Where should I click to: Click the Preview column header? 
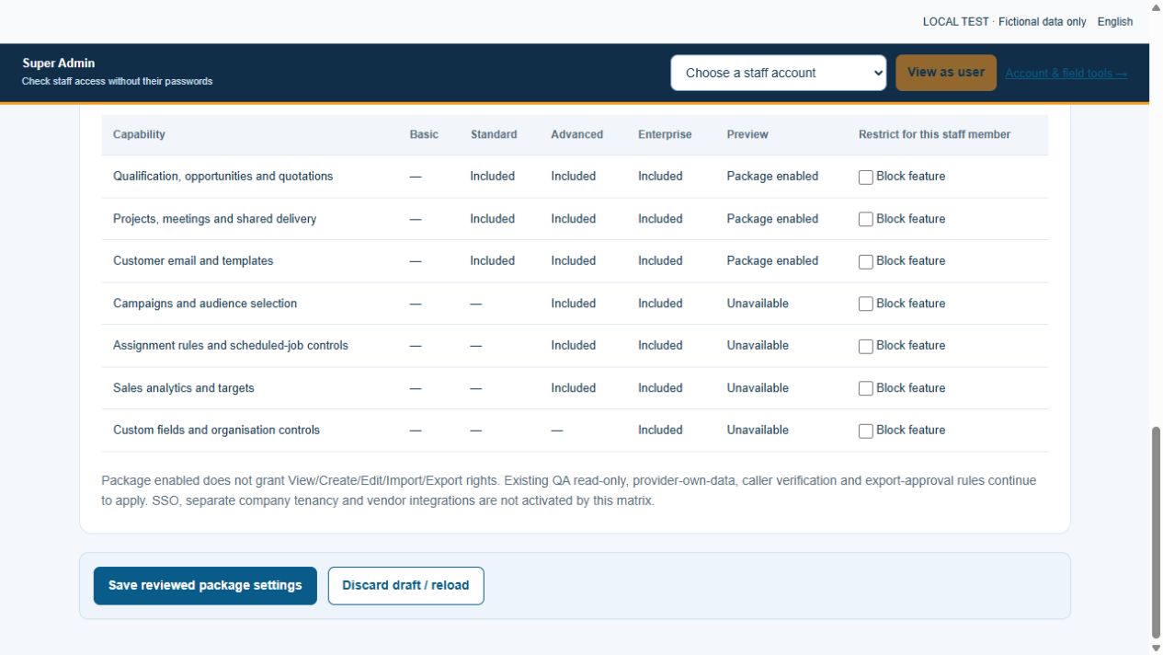point(747,134)
